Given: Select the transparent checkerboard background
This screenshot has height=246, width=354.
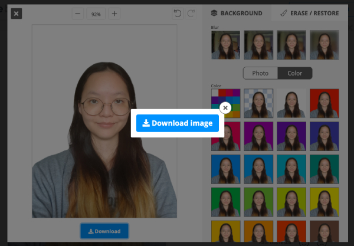Looking at the screenshot, I should coord(258,103).
